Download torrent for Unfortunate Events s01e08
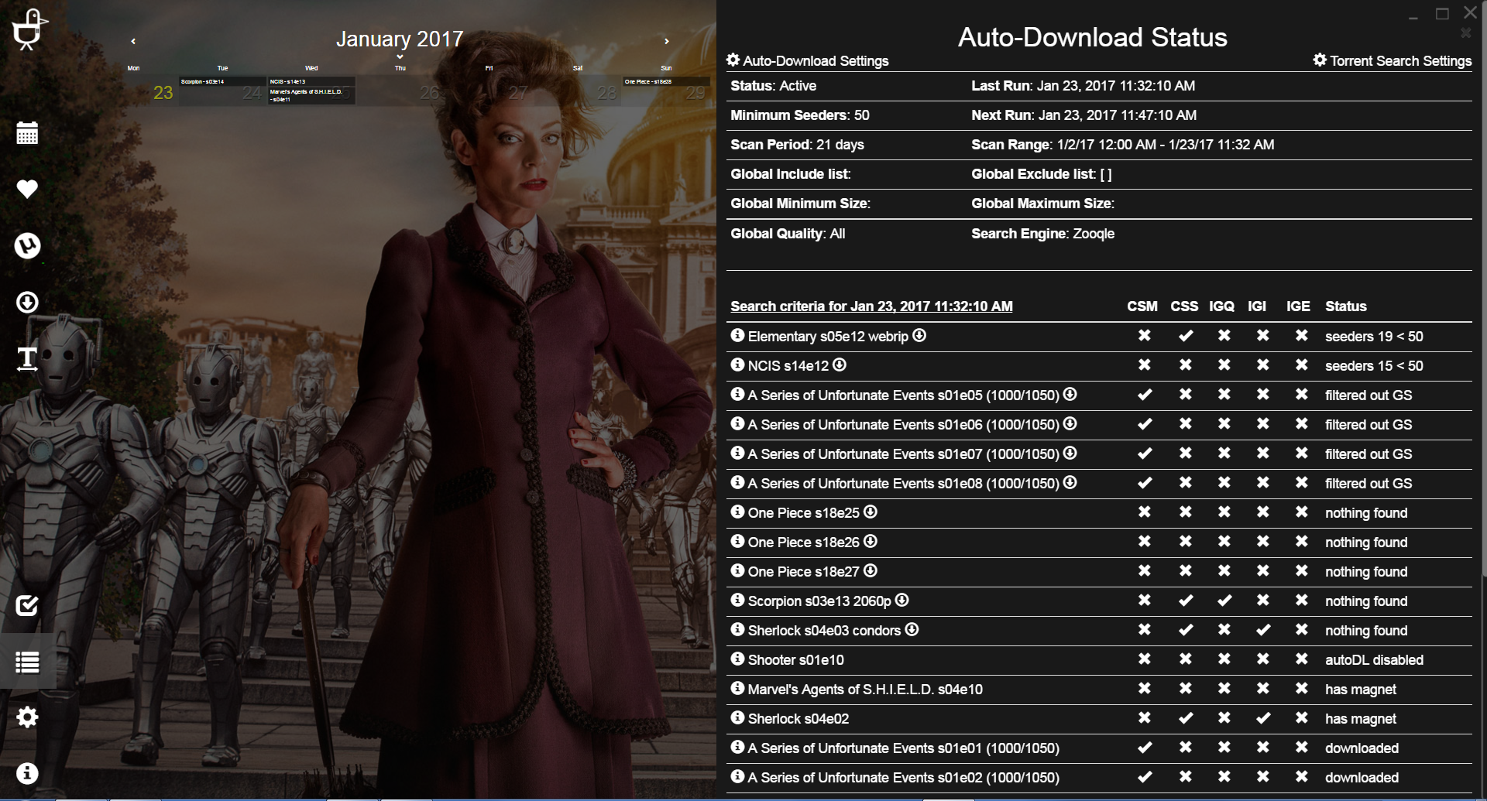1487x801 pixels. pyautogui.click(x=1070, y=482)
